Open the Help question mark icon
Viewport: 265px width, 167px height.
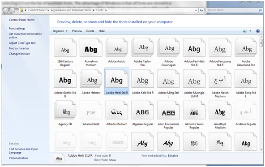(258, 31)
